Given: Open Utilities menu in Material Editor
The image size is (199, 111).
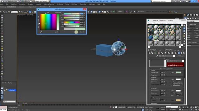Looking at the screenshot, I should pos(175,23).
